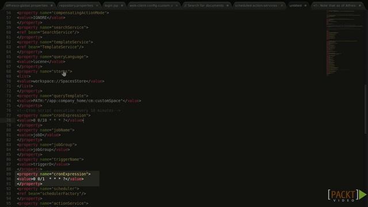Click the "stores" property name
Image resolution: width=368 pixels, height=207 pixels.
click(x=60, y=71)
